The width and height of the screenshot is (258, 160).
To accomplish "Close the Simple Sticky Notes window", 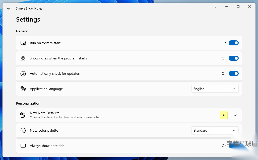I will pyautogui.click(x=249, y=7).
